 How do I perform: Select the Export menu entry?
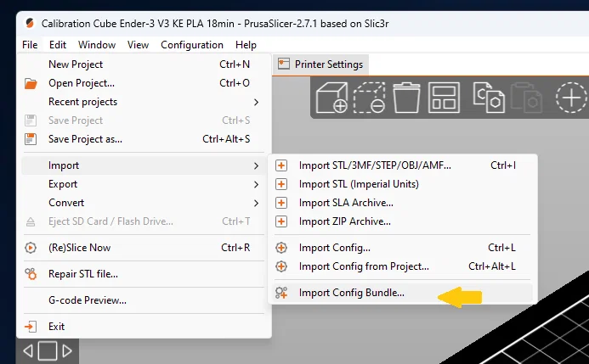144,184
